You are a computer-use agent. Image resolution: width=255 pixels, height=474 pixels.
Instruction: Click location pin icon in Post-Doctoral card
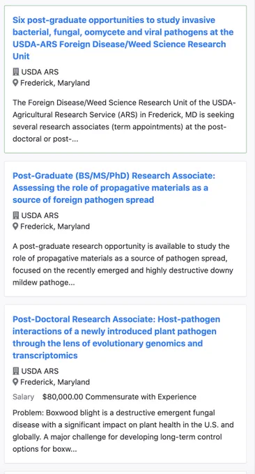(x=15, y=382)
